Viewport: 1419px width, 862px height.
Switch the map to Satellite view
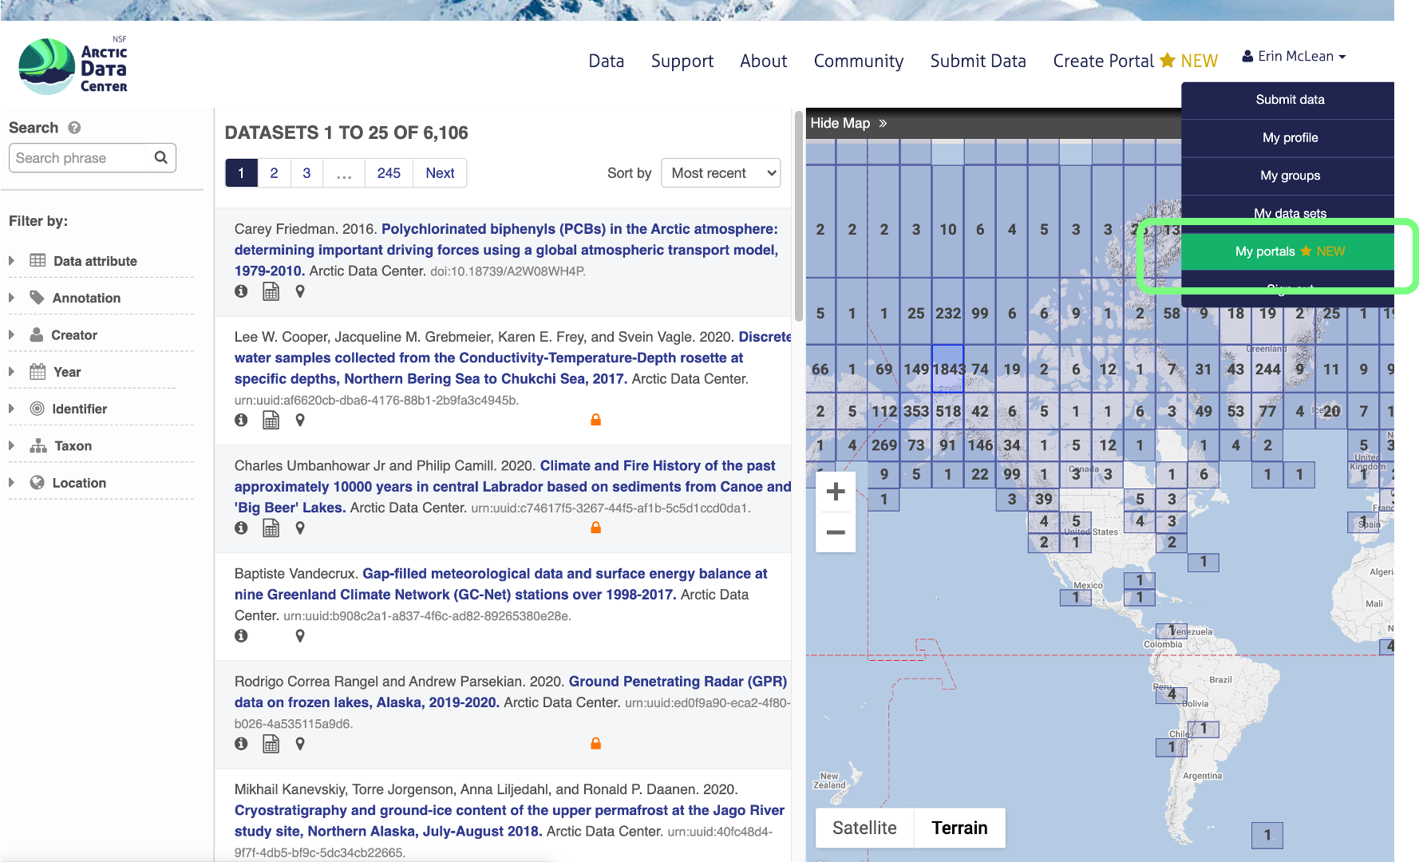pos(864,828)
